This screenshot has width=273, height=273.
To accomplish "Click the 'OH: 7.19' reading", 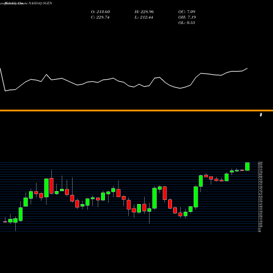I will coord(187,17).
